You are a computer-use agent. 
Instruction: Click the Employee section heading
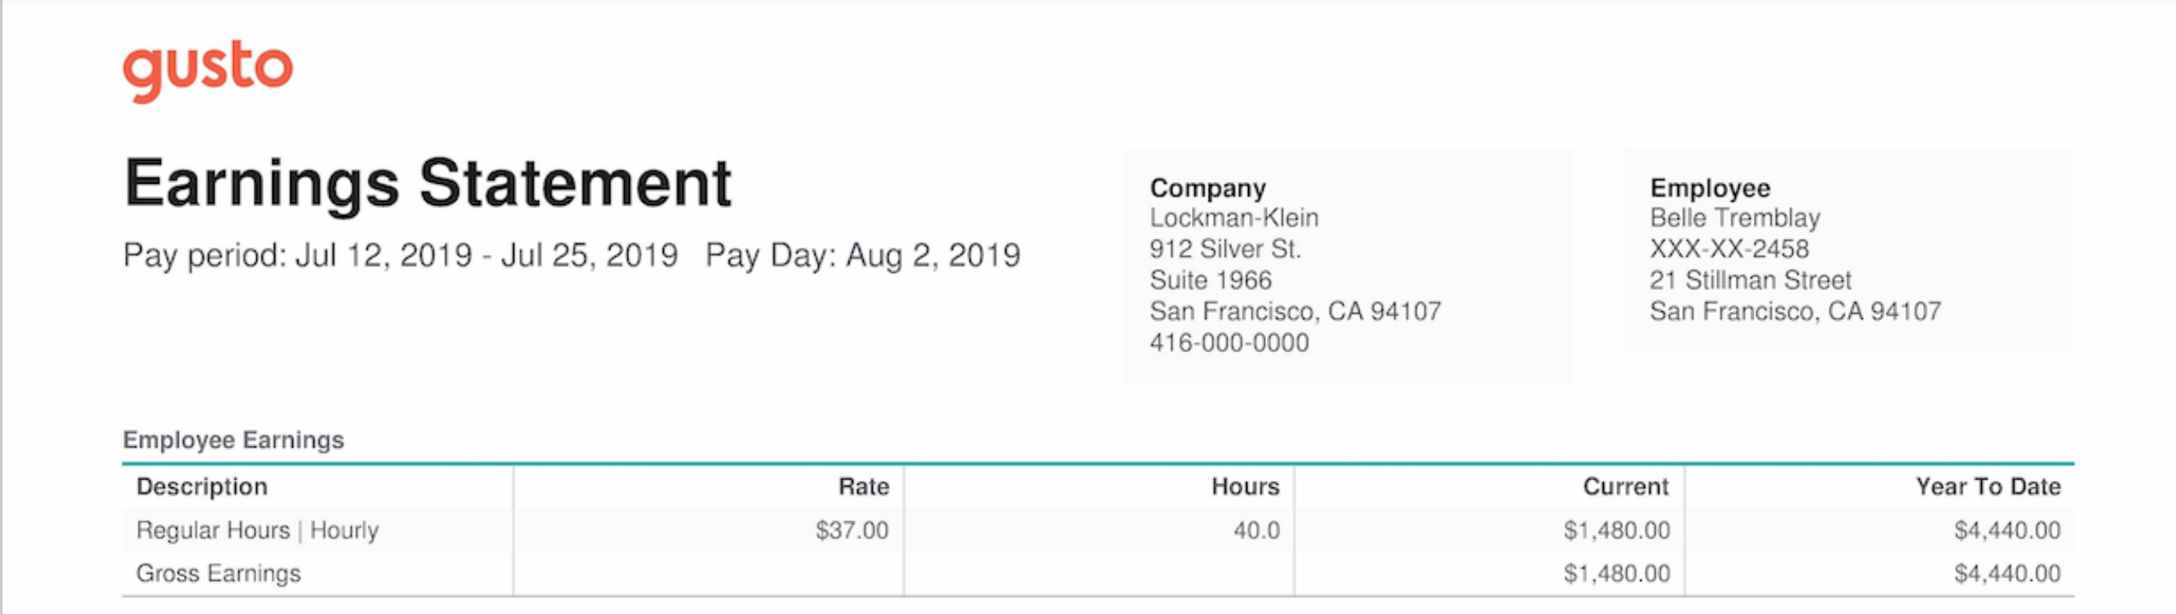point(1709,188)
